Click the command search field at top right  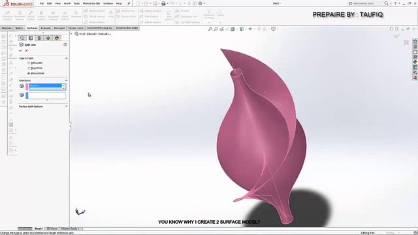(x=366, y=3)
